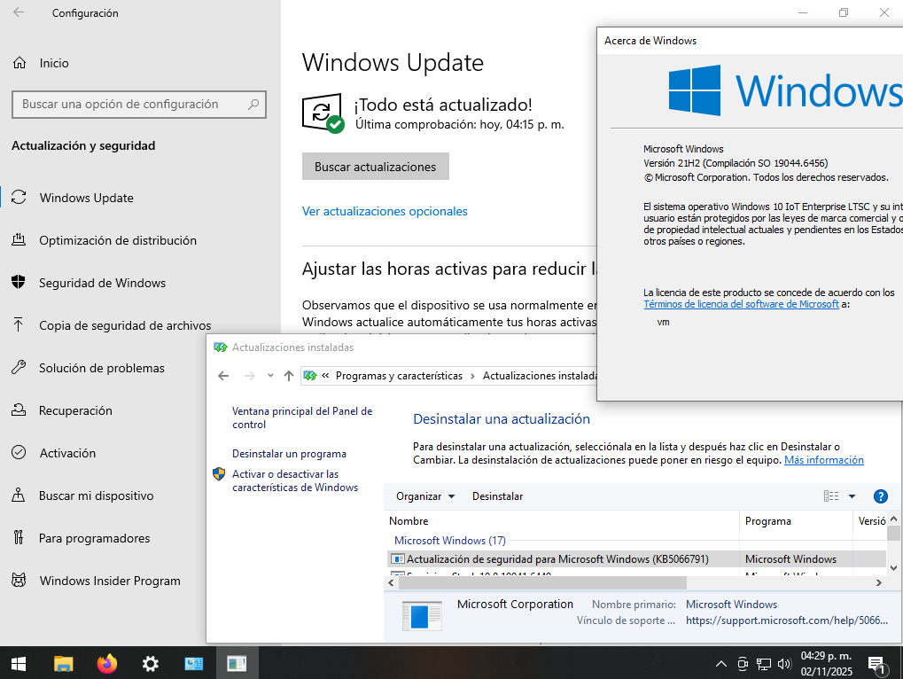This screenshot has width=903, height=679.
Task: Open Desinstalar un programa link
Action: pos(289,454)
